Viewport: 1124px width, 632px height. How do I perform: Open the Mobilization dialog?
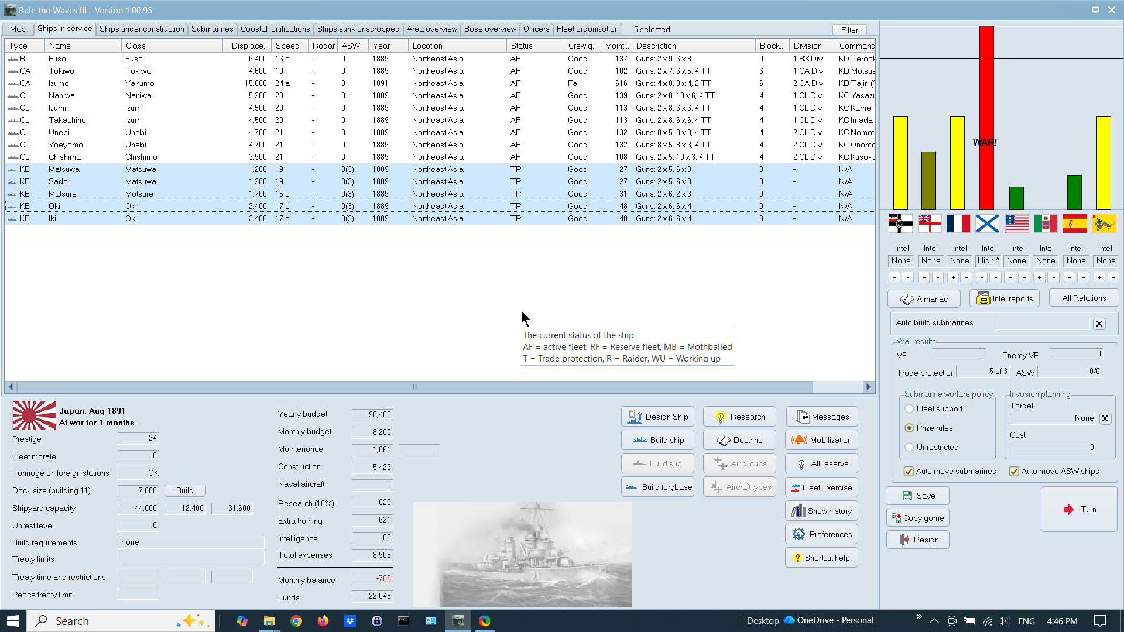pos(822,440)
